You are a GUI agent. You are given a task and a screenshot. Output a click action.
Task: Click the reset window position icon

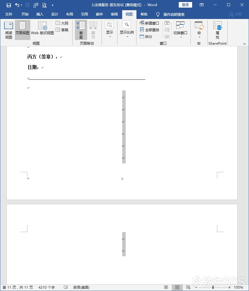click(x=167, y=36)
